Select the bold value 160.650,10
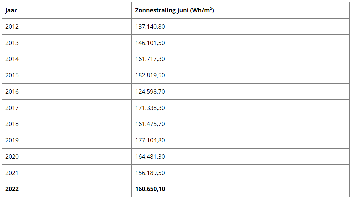Screen dimensions: 354x199 click(x=150, y=189)
